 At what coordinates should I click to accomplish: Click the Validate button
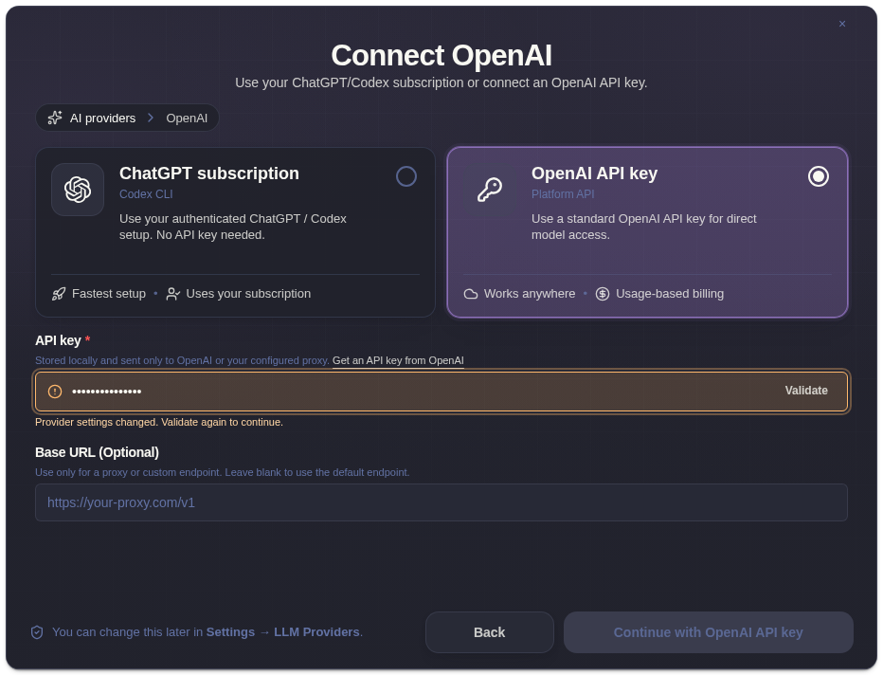[x=806, y=391]
